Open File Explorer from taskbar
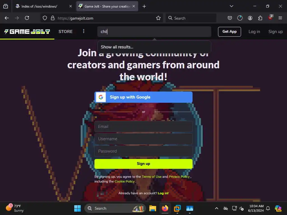Viewport: 287px width, 215px height. point(153,208)
